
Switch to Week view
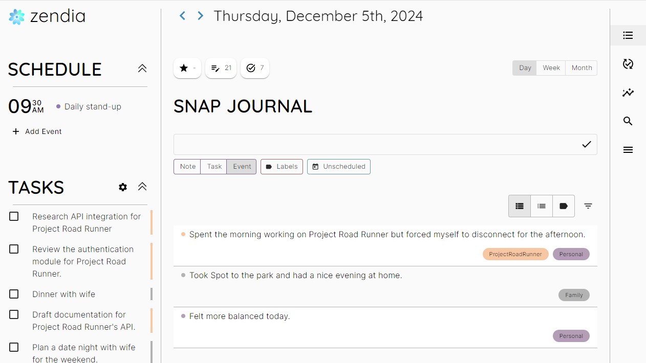(551, 68)
